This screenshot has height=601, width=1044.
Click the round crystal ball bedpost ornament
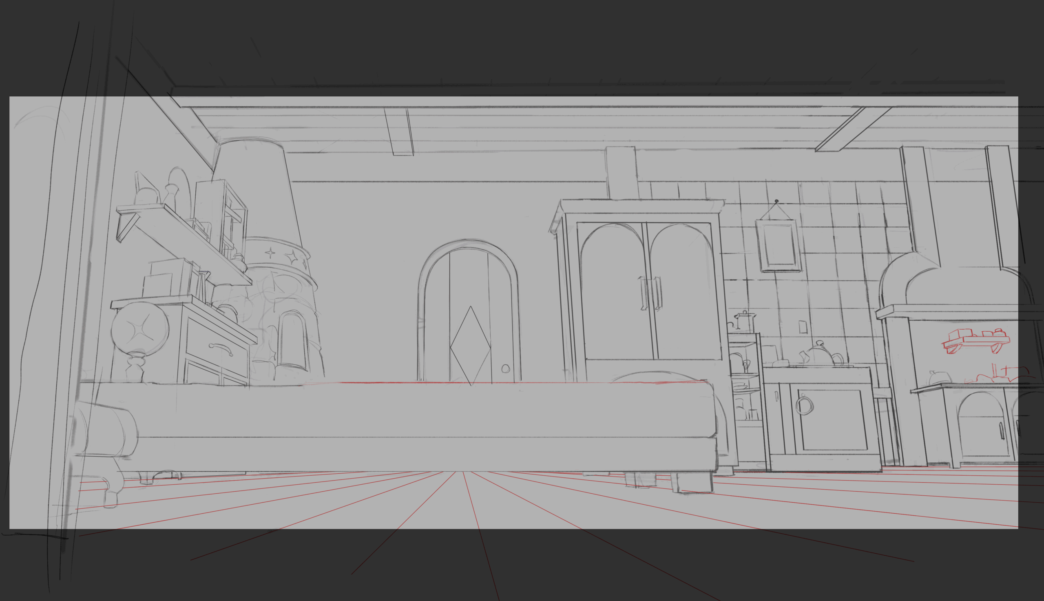click(x=140, y=328)
